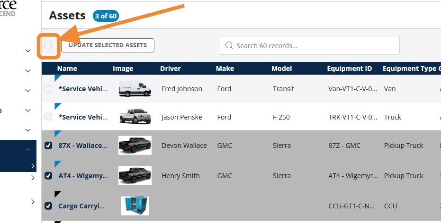Focus the Search 60 records field
The width and height of the screenshot is (441, 223).
click(310, 45)
